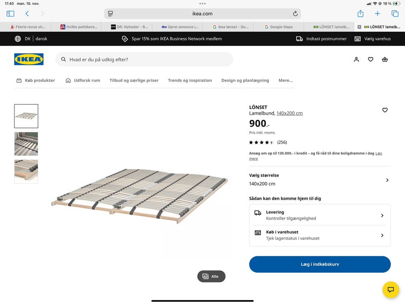The width and height of the screenshot is (405, 304).
Task: Show the tab overview grid
Action: pos(395,14)
